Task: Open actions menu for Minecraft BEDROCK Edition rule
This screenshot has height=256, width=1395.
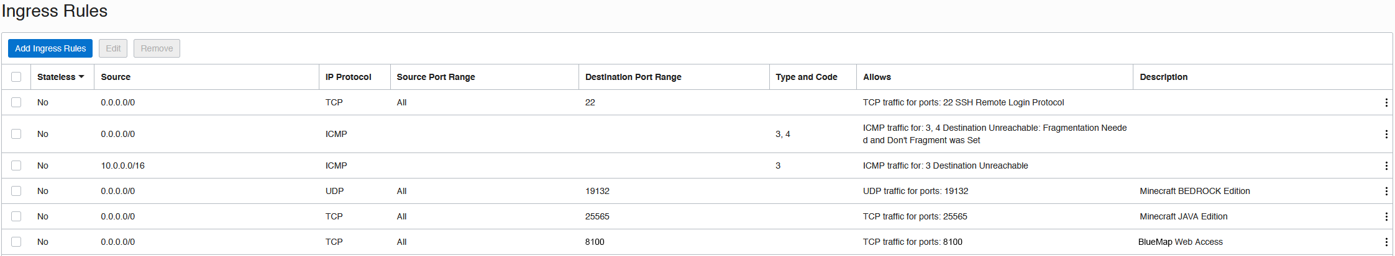Action: click(x=1386, y=191)
